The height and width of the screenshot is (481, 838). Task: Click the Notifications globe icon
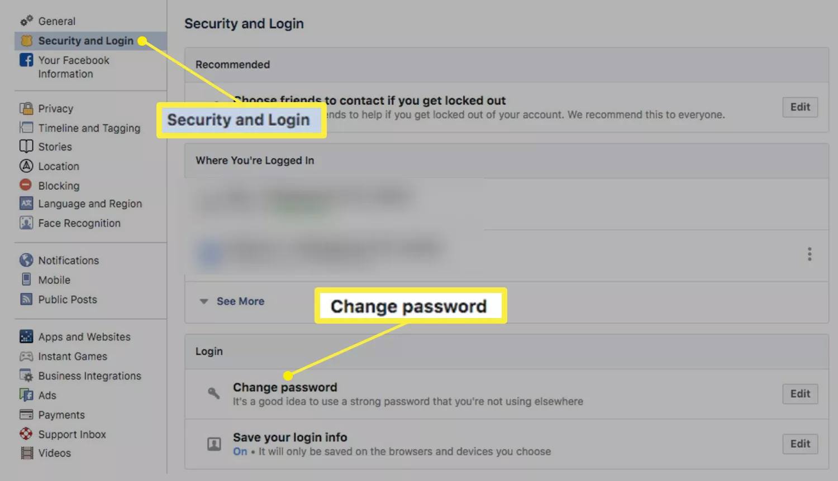pos(26,260)
